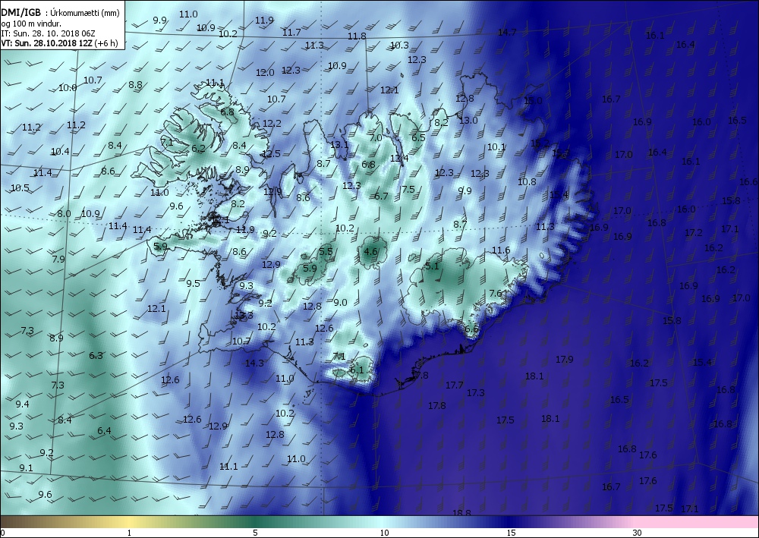Click the map value 17.3
The width and height of the screenshot is (759, 538).
(x=475, y=393)
